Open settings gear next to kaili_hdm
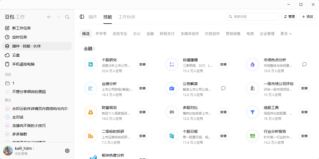 [x=67, y=151]
